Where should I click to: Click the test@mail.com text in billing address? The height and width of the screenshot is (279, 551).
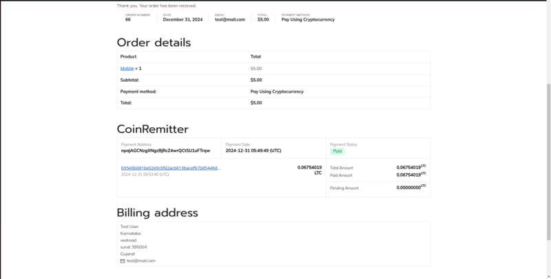click(x=141, y=261)
